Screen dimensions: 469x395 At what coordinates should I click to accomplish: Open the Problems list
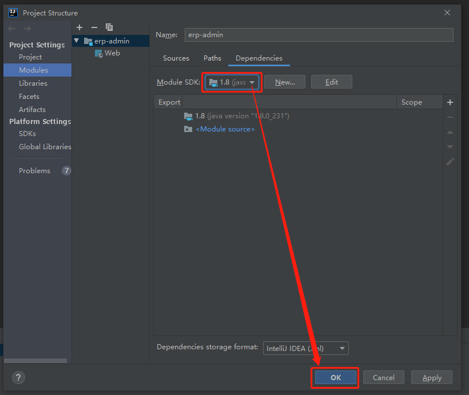coord(34,171)
